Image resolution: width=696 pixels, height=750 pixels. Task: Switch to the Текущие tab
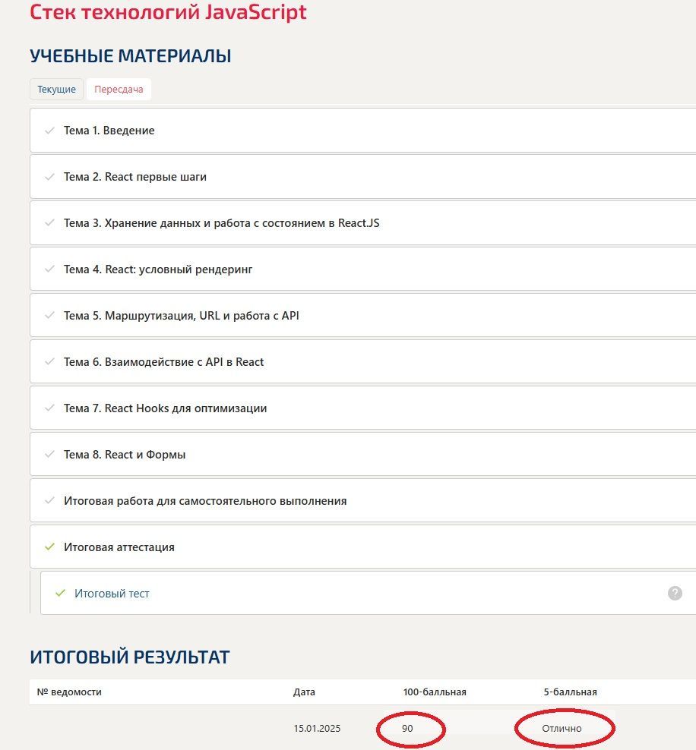point(56,90)
